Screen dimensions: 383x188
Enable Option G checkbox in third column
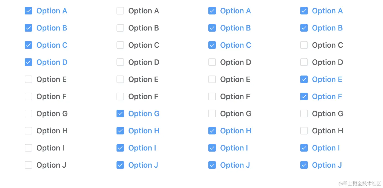click(212, 114)
